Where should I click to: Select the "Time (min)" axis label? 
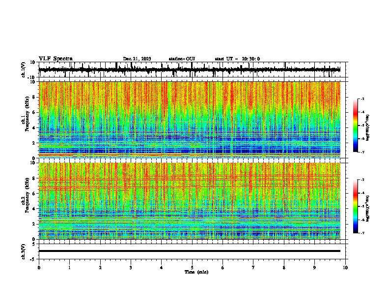click(x=196, y=272)
